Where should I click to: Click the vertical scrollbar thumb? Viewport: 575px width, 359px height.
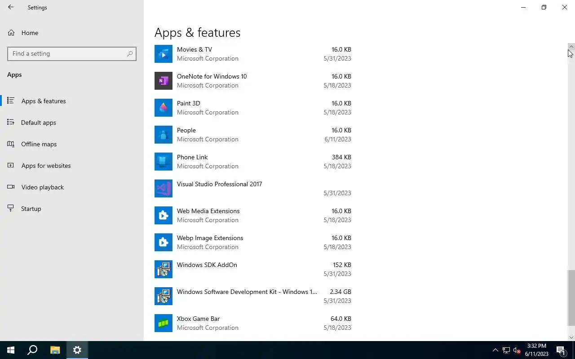(571, 298)
